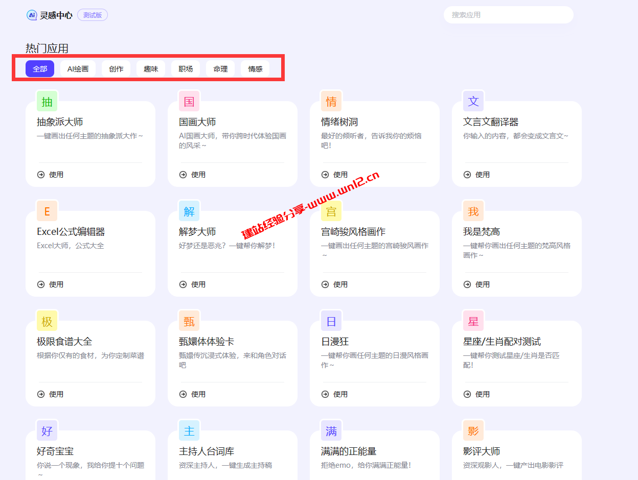This screenshot has height=480, width=638.
Task: Select the AI绘画 category tab
Action: [x=77, y=68]
